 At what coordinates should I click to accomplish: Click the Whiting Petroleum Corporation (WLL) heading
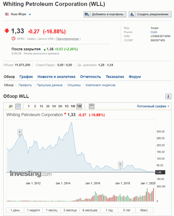coord(54,4)
